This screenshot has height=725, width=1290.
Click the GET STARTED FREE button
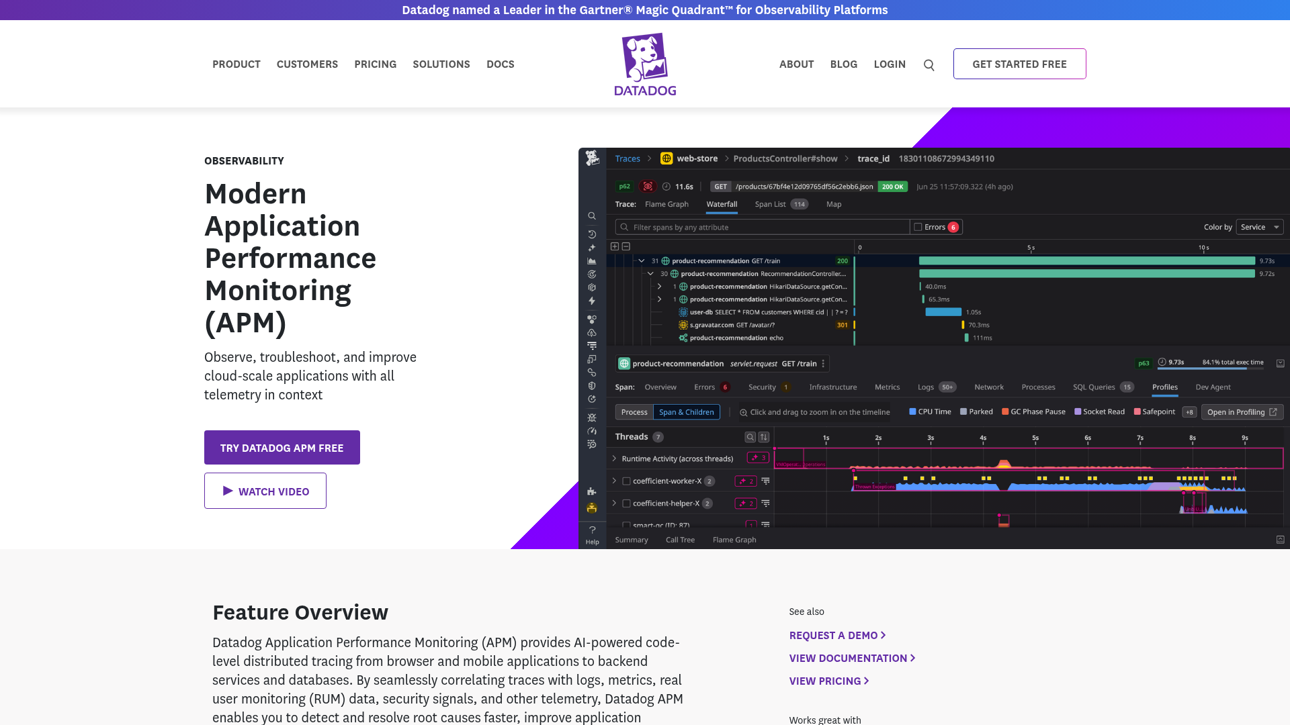(x=1019, y=64)
